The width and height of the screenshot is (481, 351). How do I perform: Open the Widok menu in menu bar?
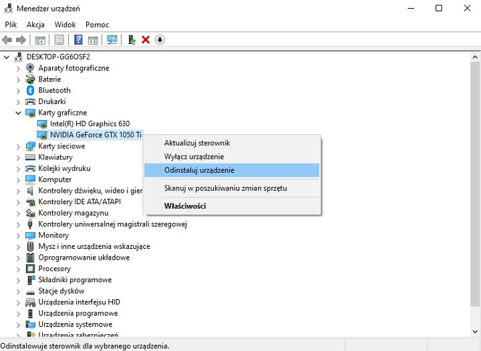tap(65, 25)
